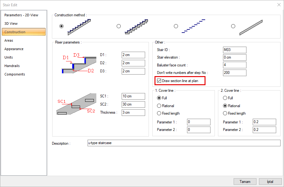Click the solid stepped staircase construction icon

click(x=79, y=26)
